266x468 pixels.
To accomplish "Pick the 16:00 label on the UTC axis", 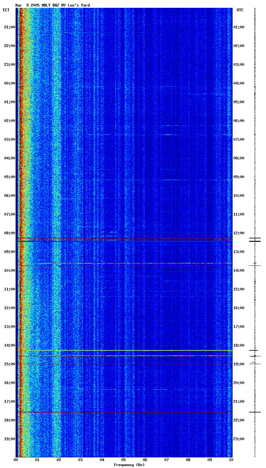I will coord(239,308).
